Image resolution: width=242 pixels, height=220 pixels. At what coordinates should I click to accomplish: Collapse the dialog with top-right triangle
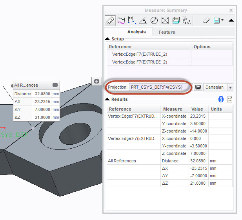[231, 20]
